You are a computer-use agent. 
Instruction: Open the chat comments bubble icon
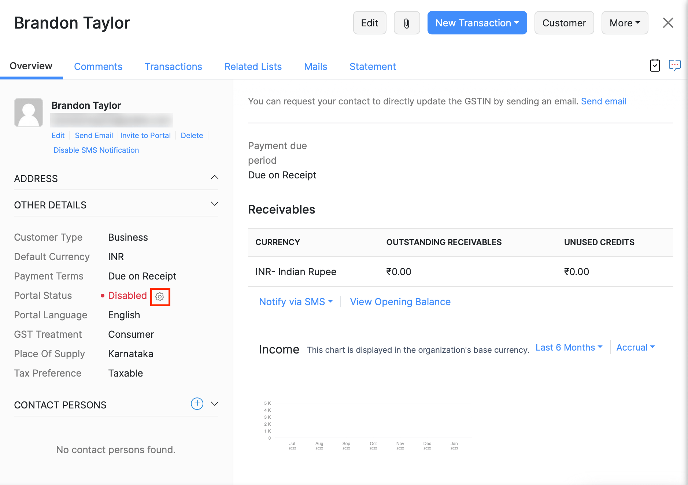(674, 66)
